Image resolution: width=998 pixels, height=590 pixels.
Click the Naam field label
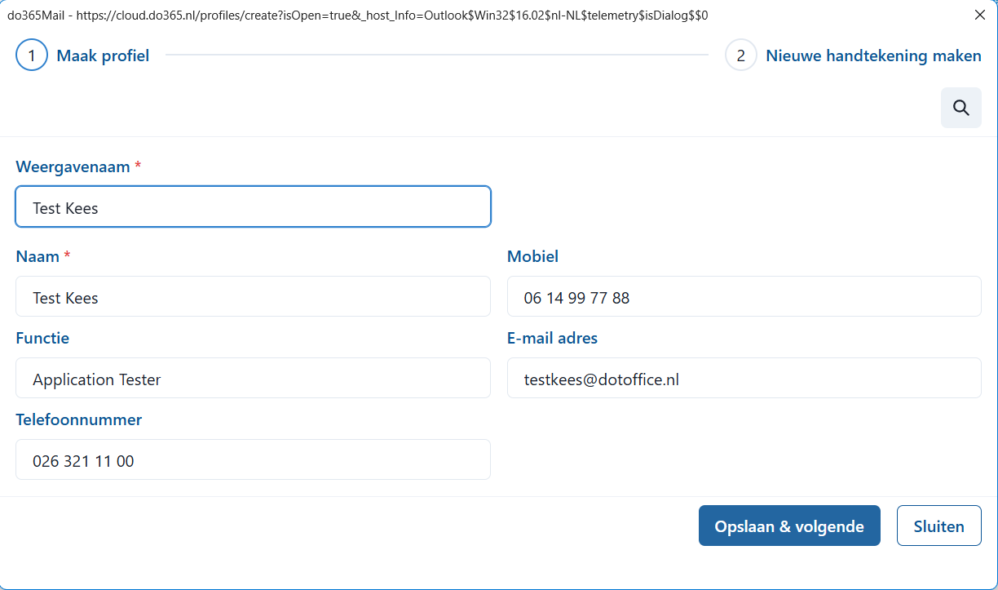[38, 256]
